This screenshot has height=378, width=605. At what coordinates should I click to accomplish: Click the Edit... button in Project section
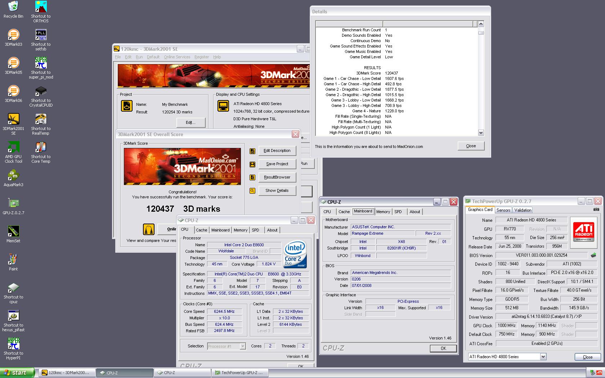[x=191, y=123]
